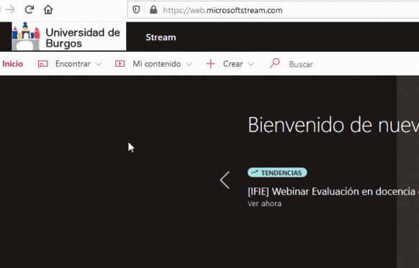Screen dimensions: 419x268
Task: Expand the Encontrar dropdown chevron
Action: (99, 64)
